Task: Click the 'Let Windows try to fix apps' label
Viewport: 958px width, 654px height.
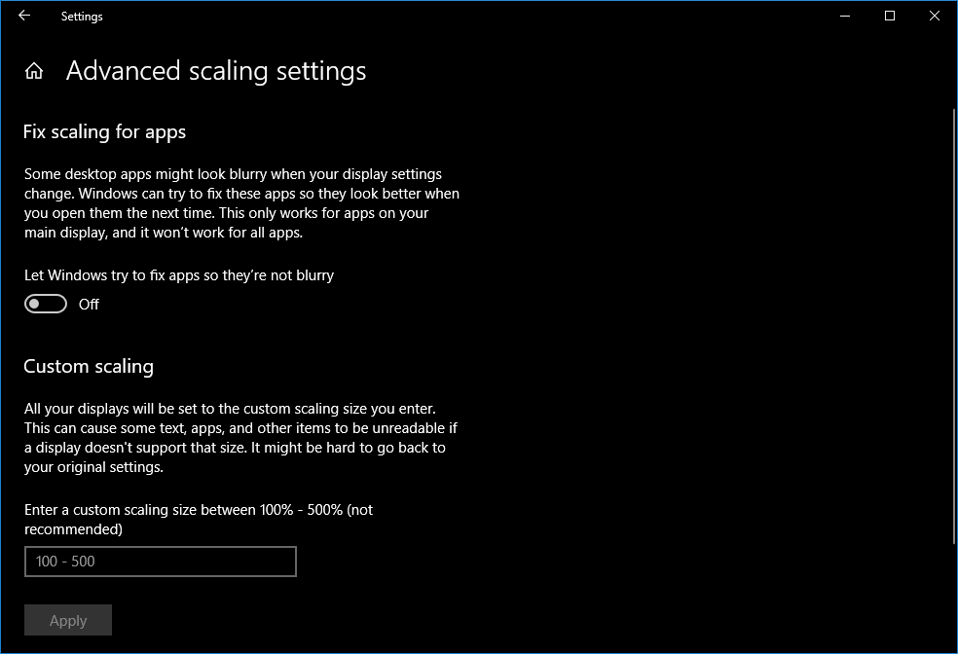Action: point(179,275)
